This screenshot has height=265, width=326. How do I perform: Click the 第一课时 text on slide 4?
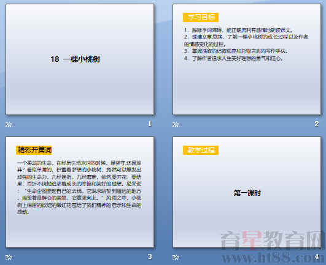click(247, 193)
